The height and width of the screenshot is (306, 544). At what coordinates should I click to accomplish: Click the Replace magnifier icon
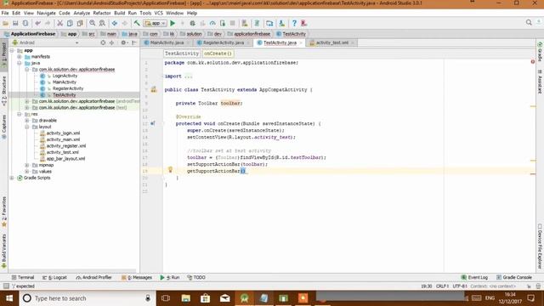tap(102, 23)
